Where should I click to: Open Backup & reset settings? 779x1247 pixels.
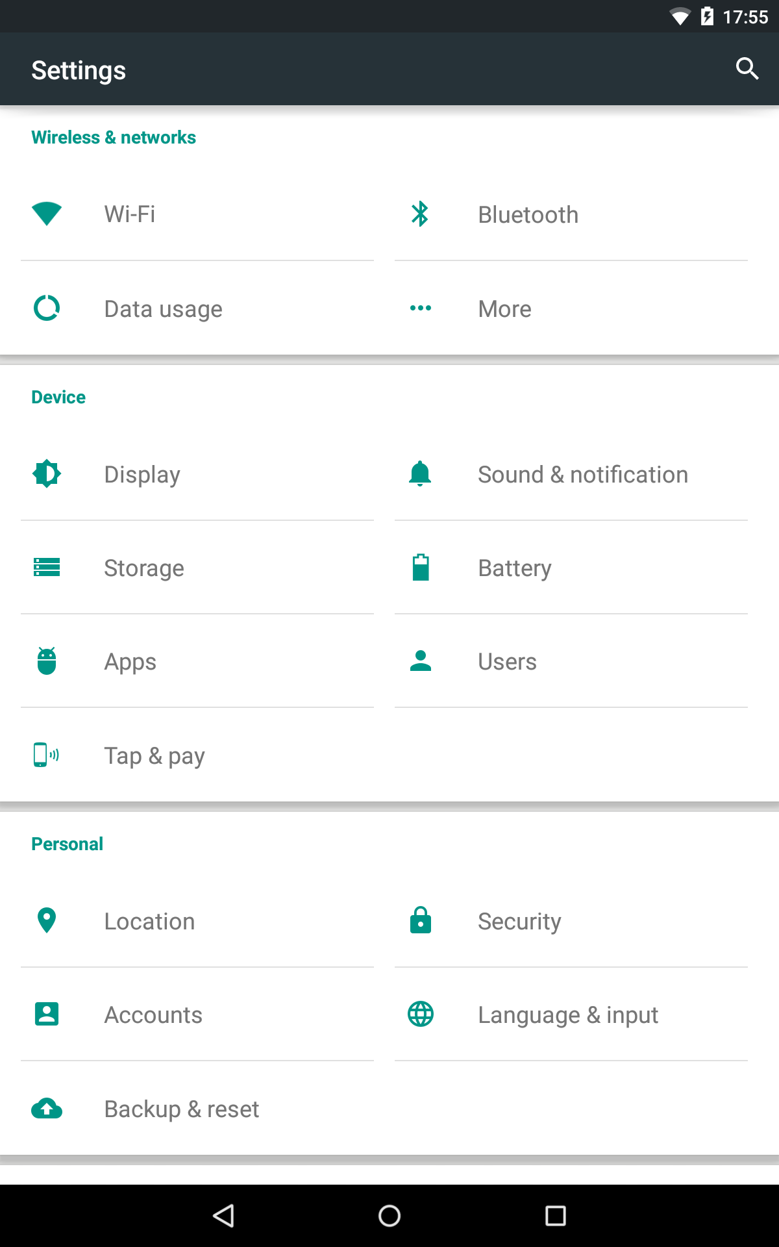[x=182, y=1109]
